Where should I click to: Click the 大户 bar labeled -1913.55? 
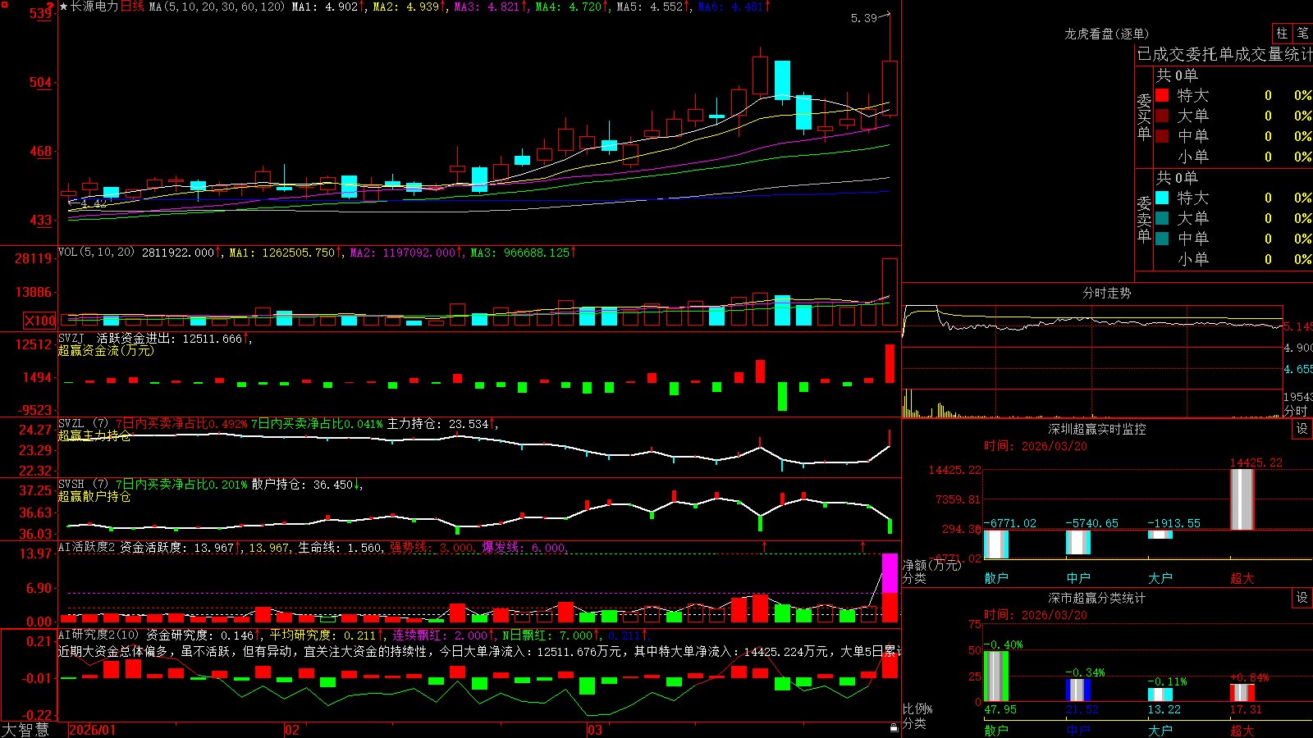point(1160,535)
